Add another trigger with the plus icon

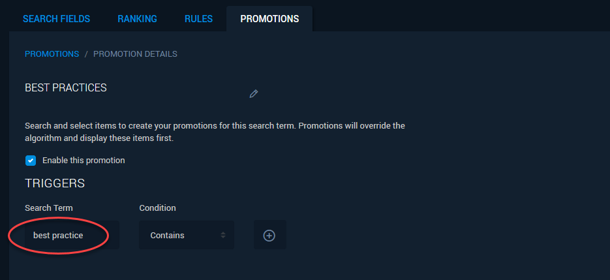pos(269,235)
